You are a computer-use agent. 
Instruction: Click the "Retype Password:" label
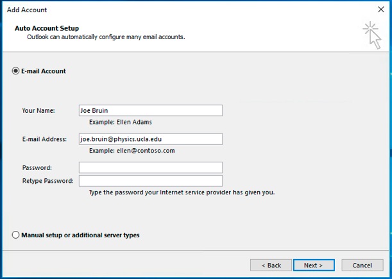[x=48, y=181]
